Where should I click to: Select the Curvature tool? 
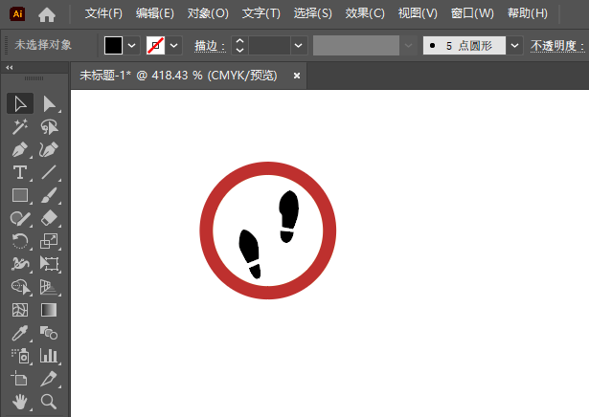pos(49,149)
